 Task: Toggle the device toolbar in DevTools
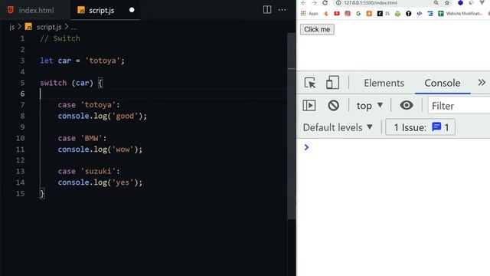coord(332,83)
